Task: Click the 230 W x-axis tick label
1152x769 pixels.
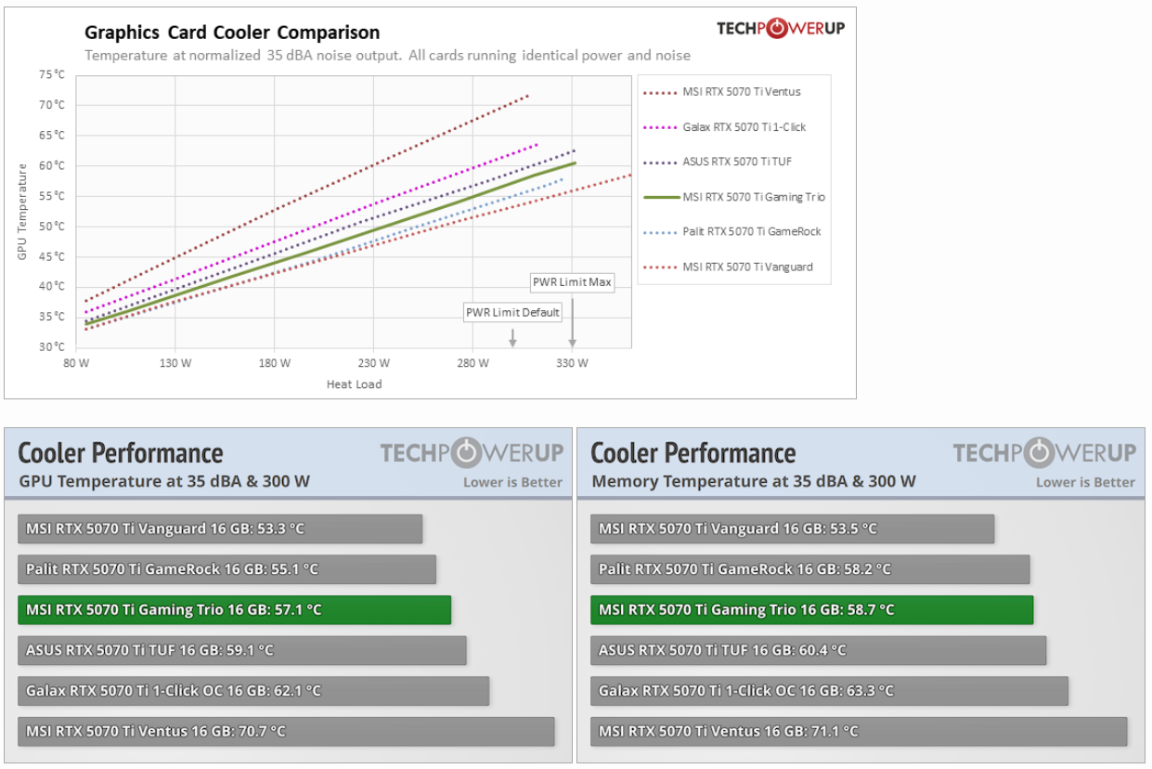Action: click(x=374, y=363)
